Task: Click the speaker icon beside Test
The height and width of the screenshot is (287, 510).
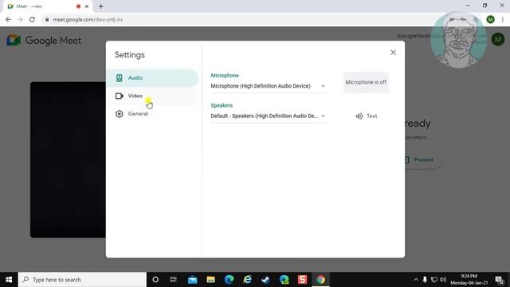Action: tap(359, 116)
